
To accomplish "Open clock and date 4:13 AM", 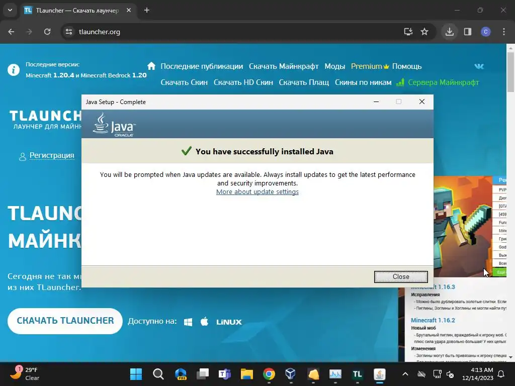I will point(478,374).
